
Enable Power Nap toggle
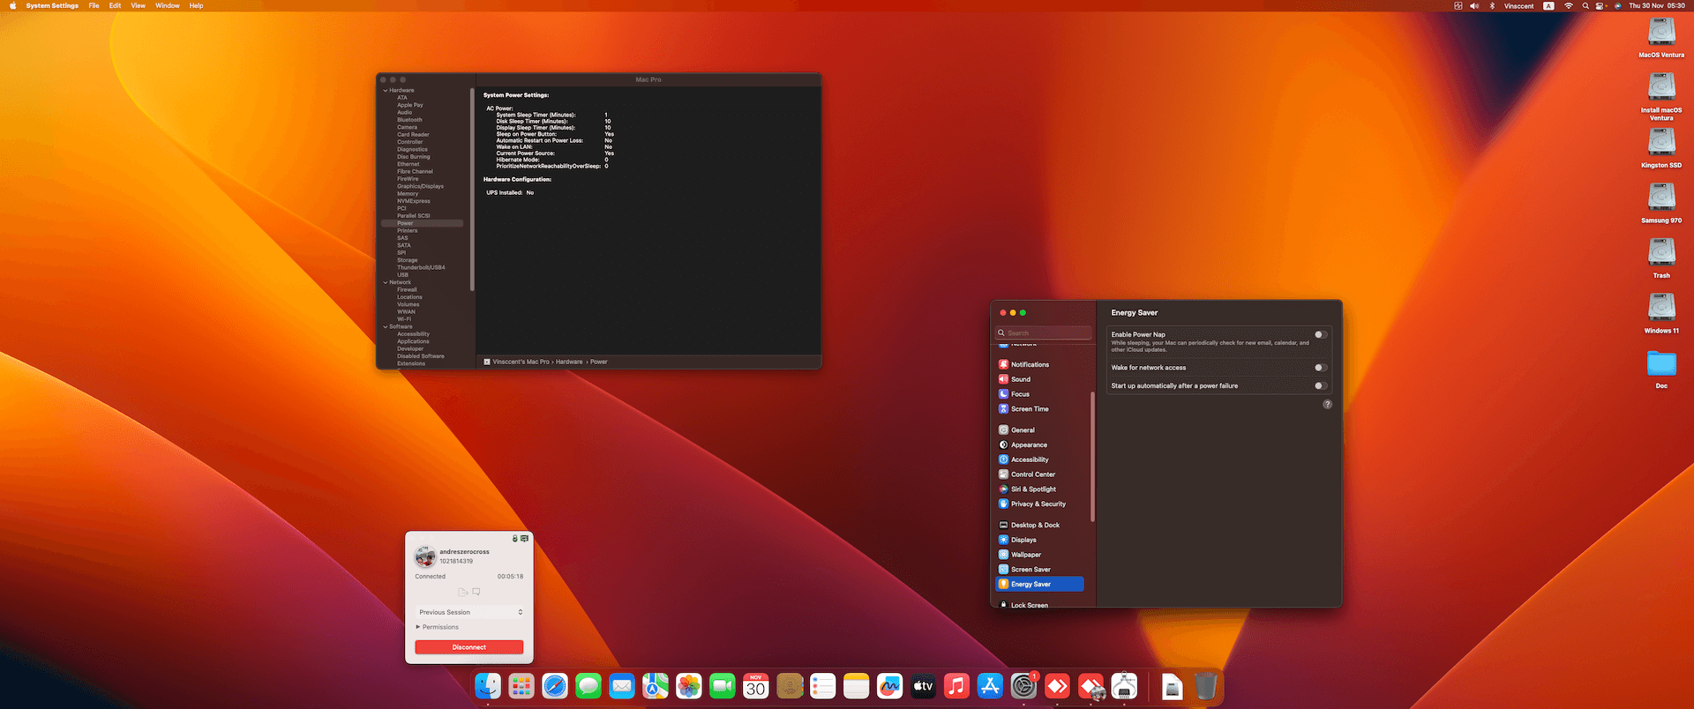click(1320, 335)
